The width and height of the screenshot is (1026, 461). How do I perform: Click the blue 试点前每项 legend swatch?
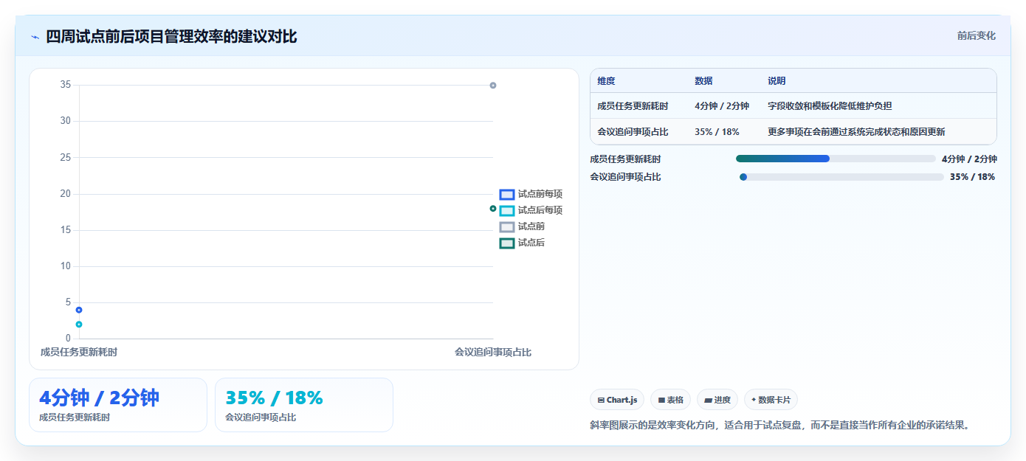tap(506, 195)
